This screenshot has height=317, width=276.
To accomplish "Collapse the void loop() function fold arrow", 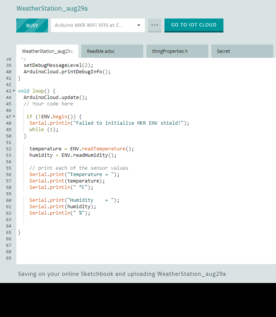I will [x=14, y=91].
